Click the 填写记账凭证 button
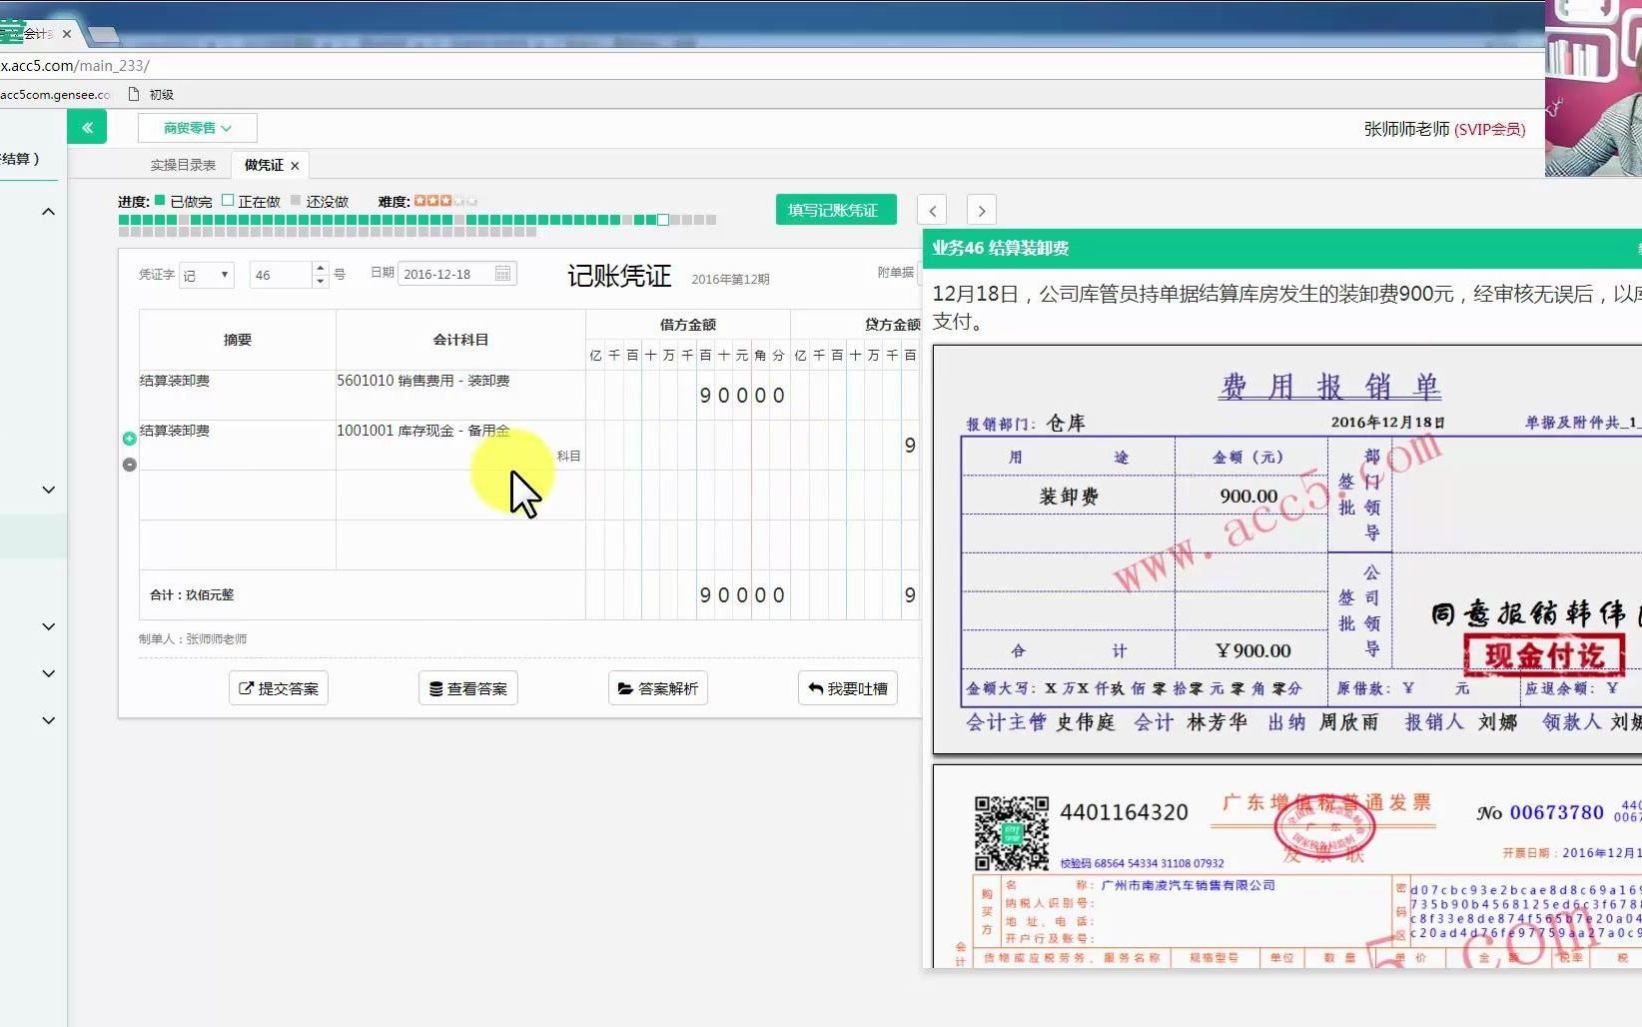 pyautogui.click(x=835, y=210)
